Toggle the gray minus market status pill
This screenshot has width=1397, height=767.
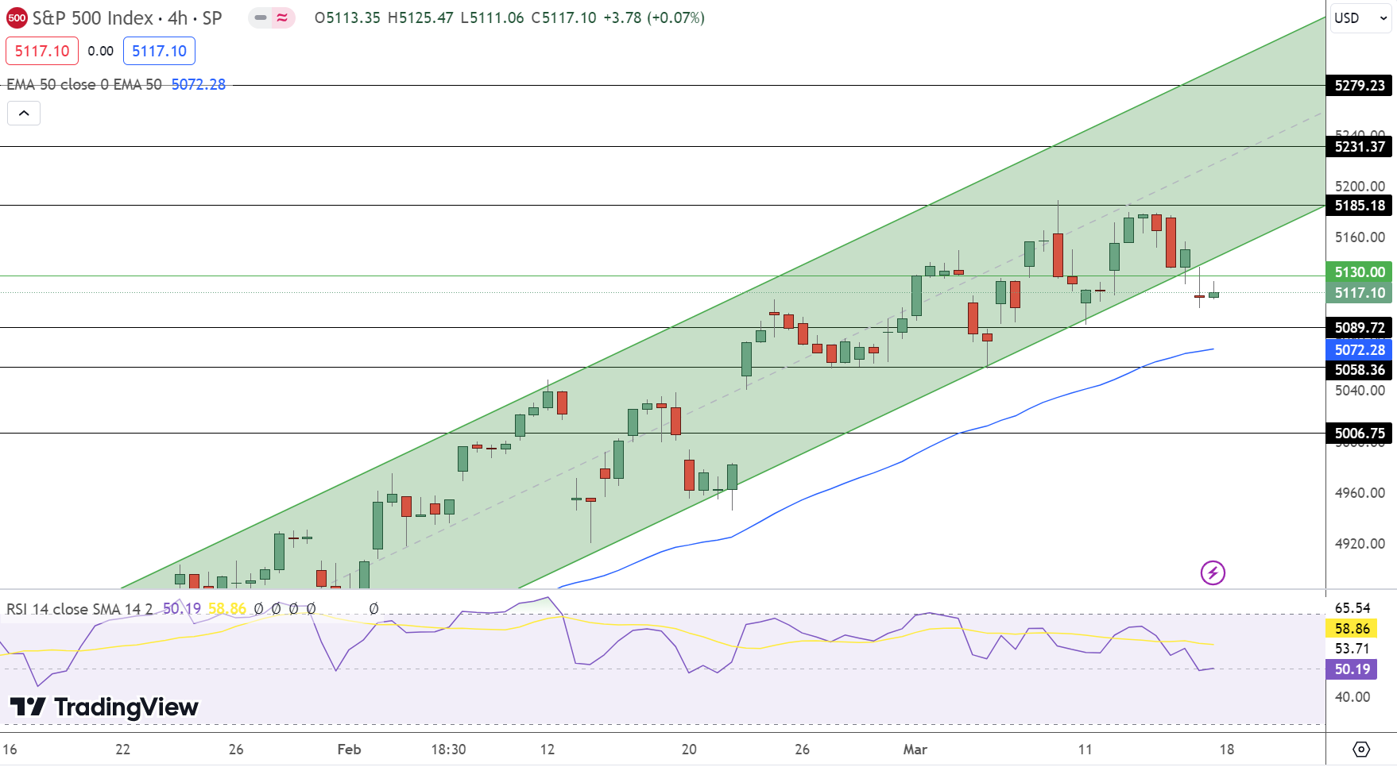tap(260, 17)
